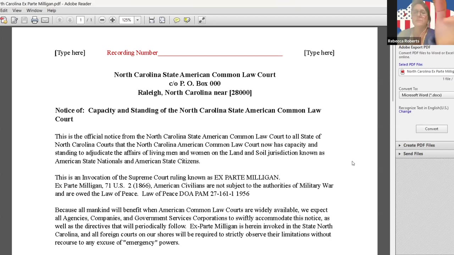454x255 pixels.
Task: Zoom in with the plus button
Action: point(112,20)
